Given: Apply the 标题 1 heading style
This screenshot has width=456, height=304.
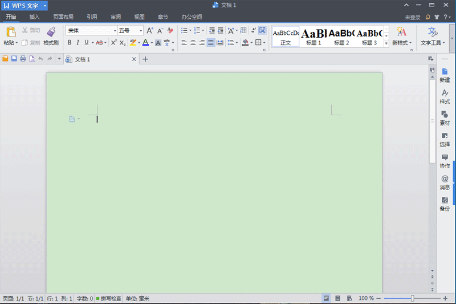Looking at the screenshot, I should point(313,37).
